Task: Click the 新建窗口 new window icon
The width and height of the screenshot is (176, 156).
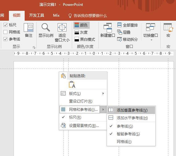Action: 108,28
